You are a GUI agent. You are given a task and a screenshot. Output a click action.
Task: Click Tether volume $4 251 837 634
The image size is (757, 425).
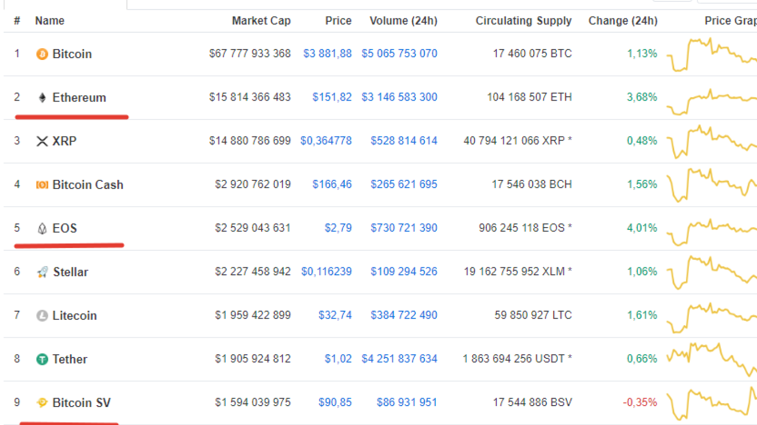399,359
